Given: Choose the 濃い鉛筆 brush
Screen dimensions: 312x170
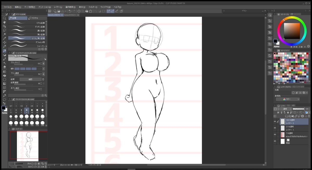Looking at the screenshot, I should click(27, 31).
